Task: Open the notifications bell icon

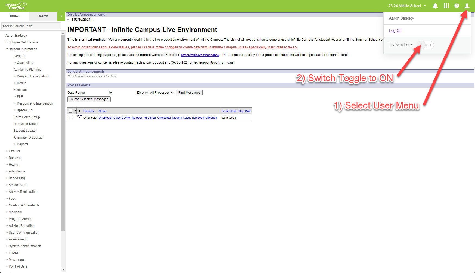Action: click(435, 6)
